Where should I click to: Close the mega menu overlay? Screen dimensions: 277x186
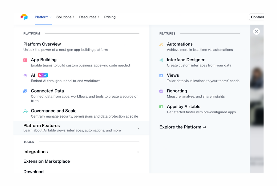pos(256,31)
